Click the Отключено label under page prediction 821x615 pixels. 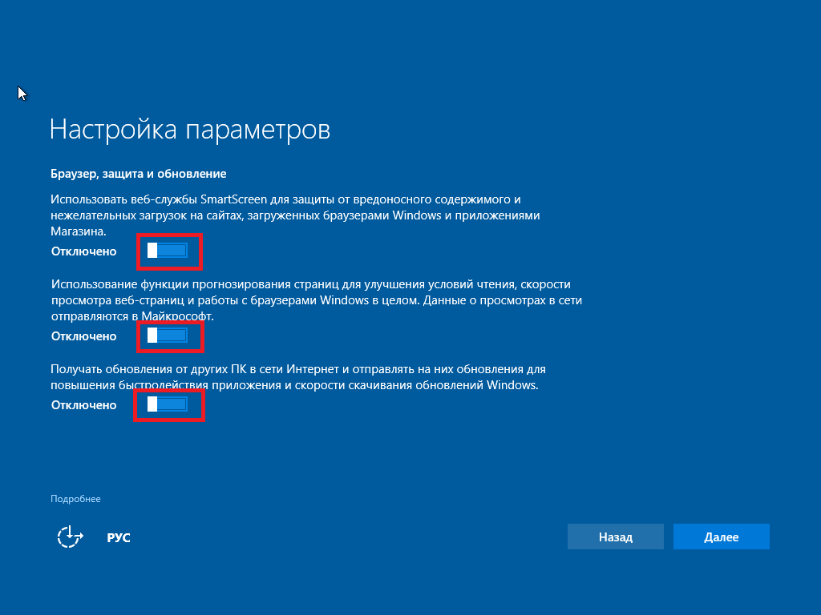[83, 336]
